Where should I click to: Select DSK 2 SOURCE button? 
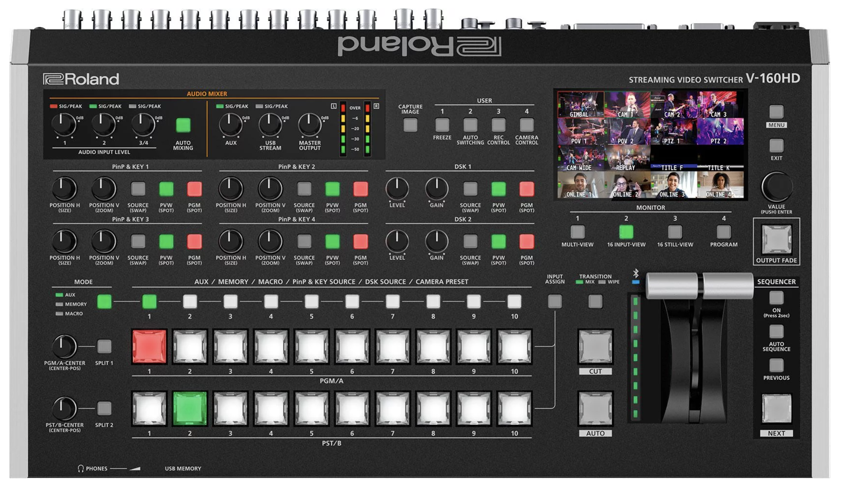tap(470, 241)
